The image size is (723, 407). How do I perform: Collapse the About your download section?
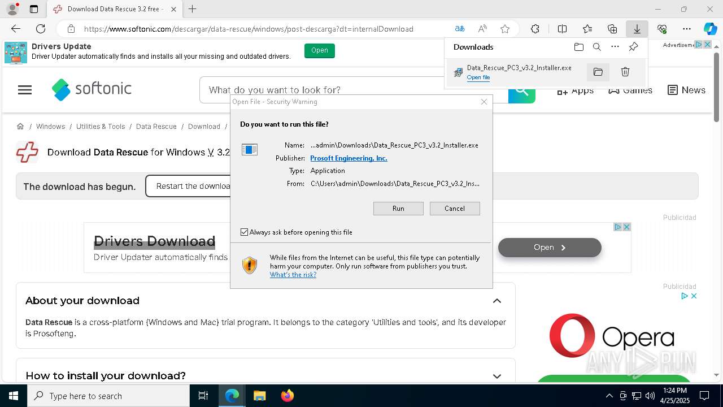497,301
